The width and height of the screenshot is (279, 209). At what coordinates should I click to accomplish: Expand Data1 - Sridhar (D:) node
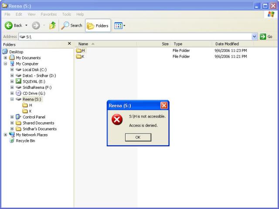coord(12,75)
